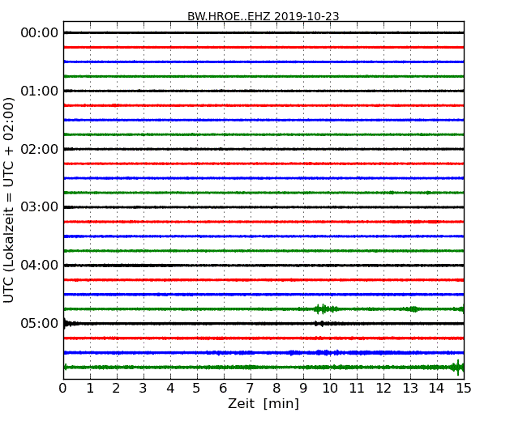Click the x-axis tick label 11
The width and height of the screenshot is (527, 421).
pyautogui.click(x=357, y=389)
